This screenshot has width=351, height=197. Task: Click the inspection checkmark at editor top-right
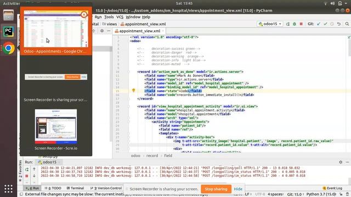[349, 37]
